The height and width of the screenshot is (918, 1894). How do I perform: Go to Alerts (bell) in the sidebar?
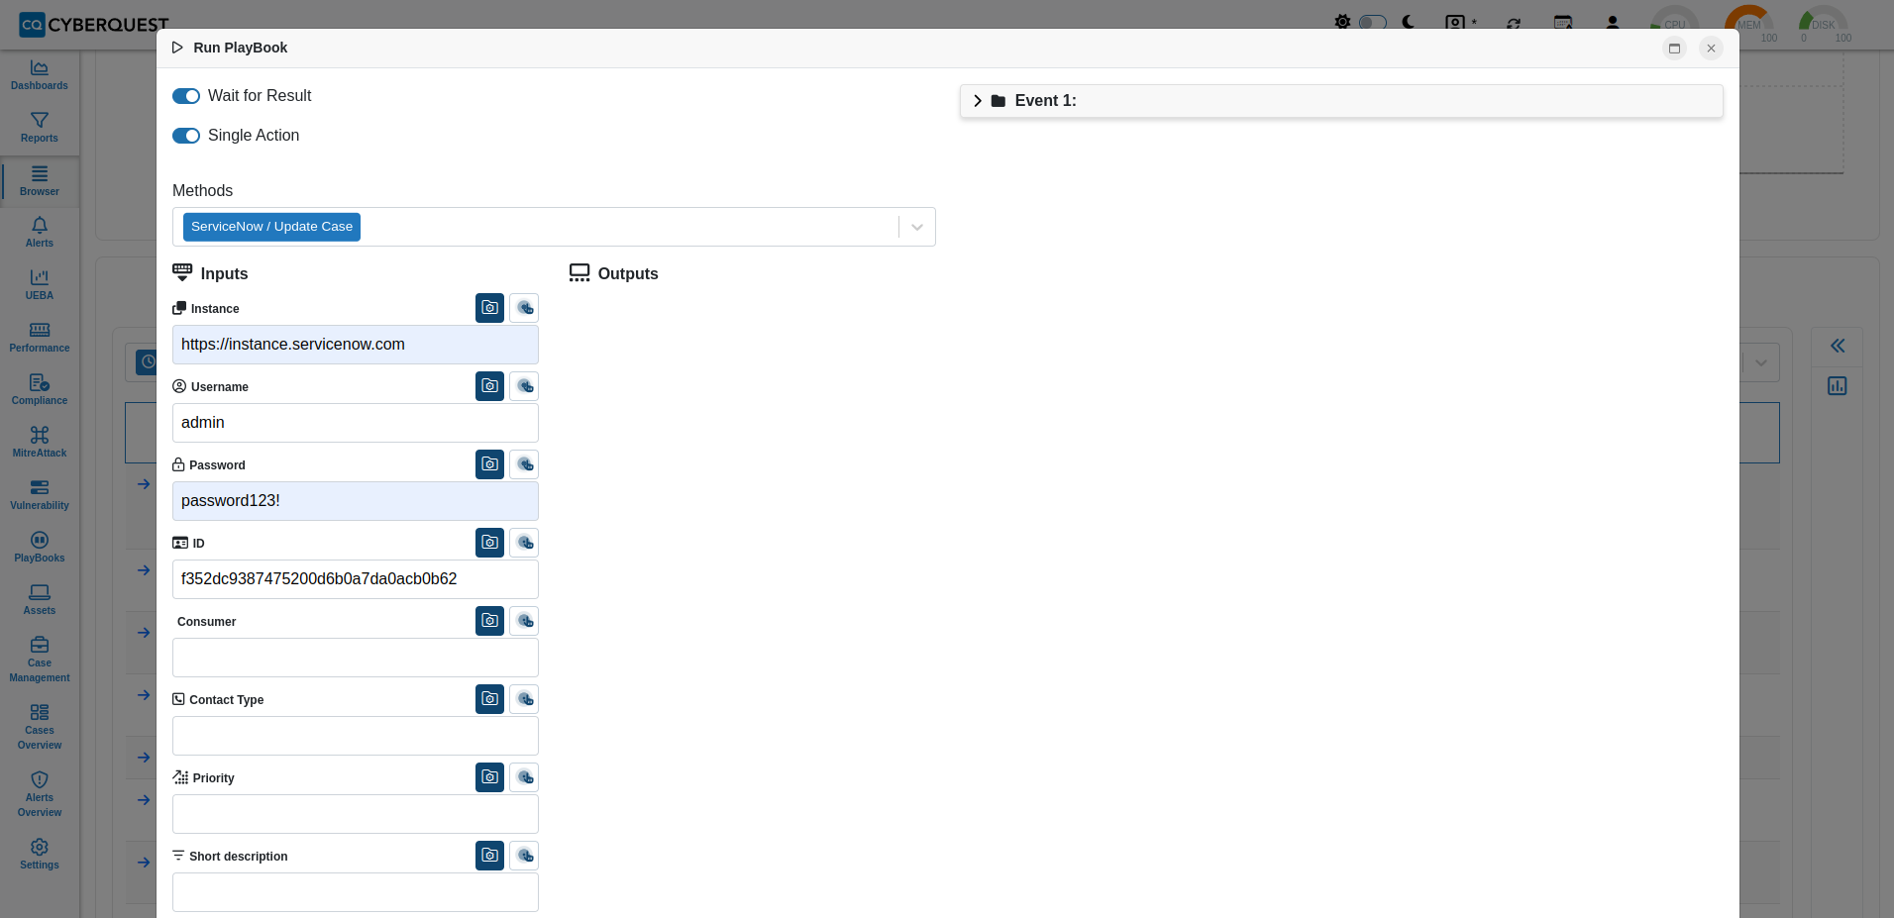[x=40, y=233]
